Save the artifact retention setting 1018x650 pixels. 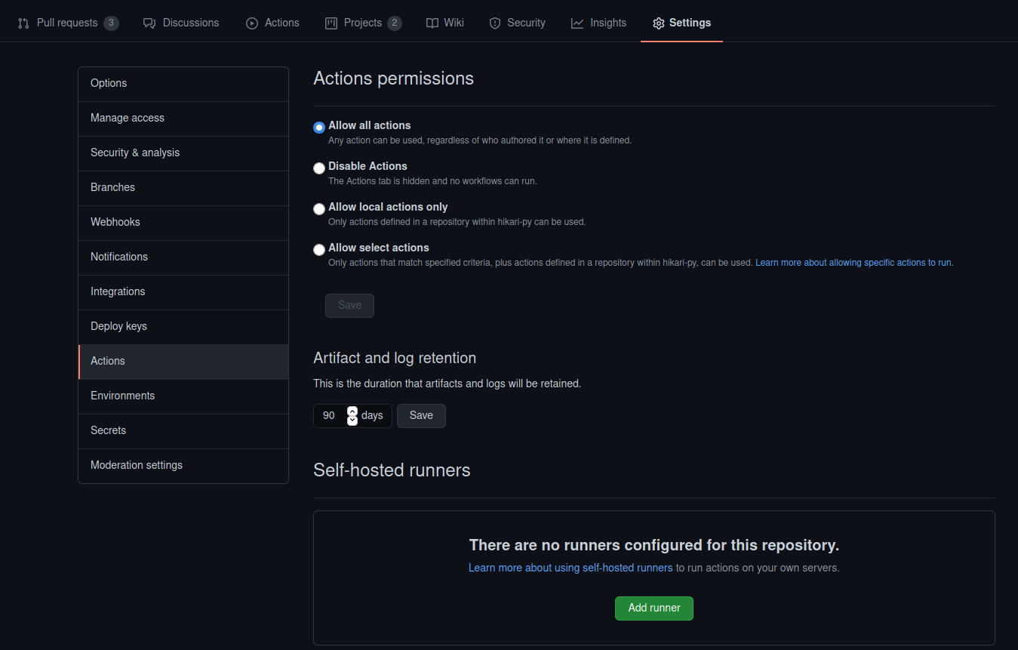pos(420,415)
